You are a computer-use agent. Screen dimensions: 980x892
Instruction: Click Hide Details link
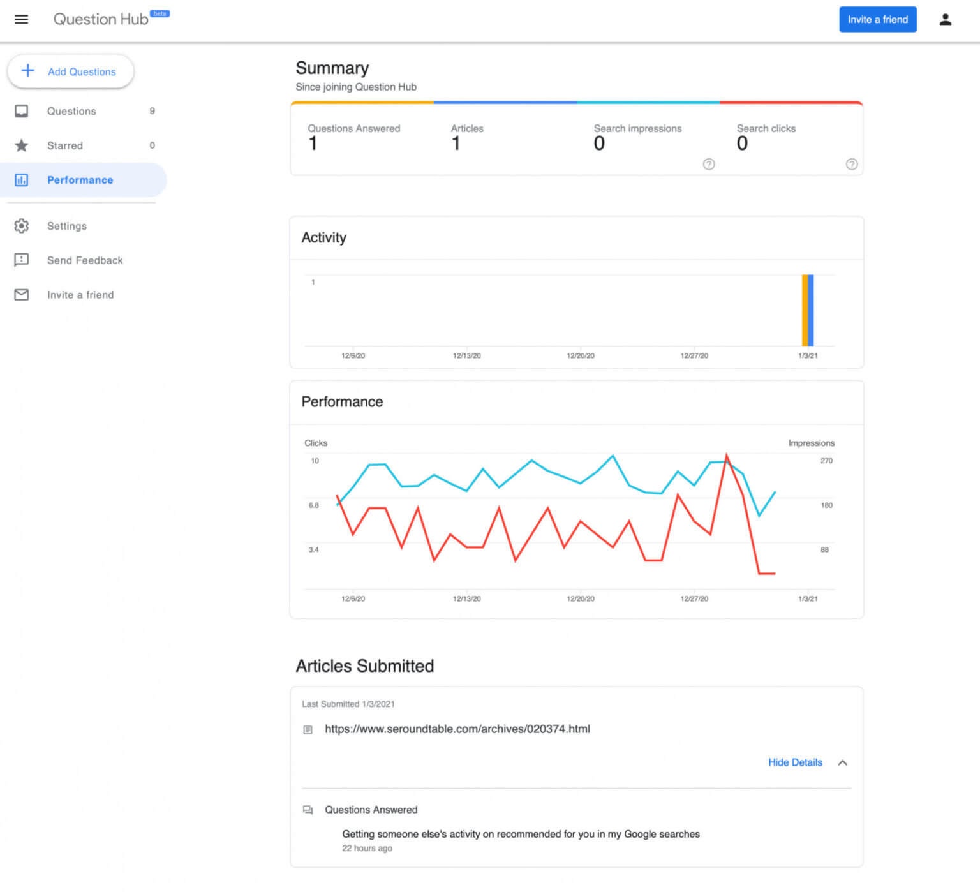[794, 762]
